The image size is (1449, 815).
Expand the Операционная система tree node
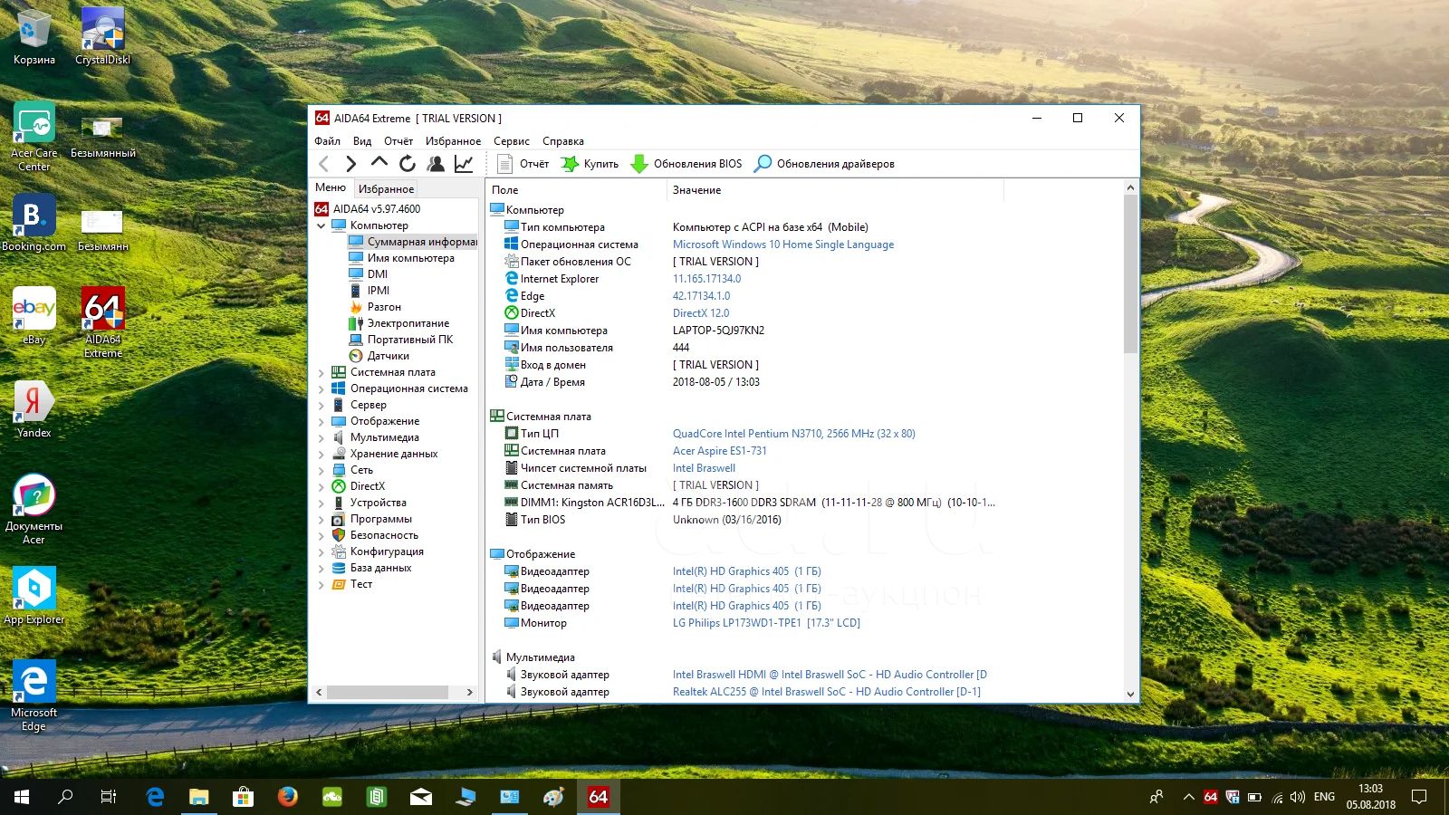[x=321, y=388]
